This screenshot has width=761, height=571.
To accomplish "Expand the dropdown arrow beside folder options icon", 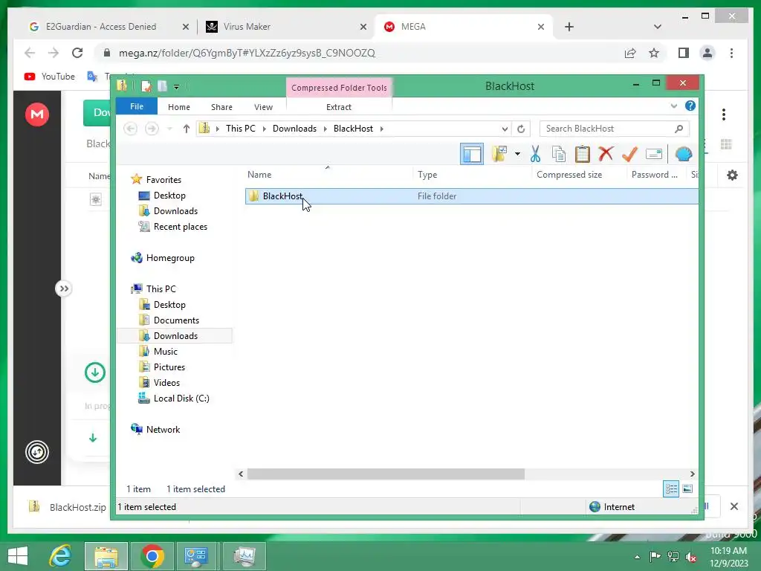I will (x=517, y=155).
